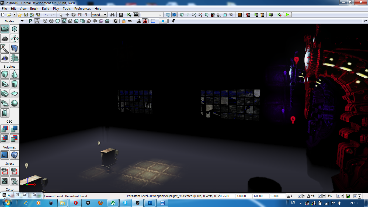
Task: Open scale snap percentage dropdown
Action: [x=342, y=196]
